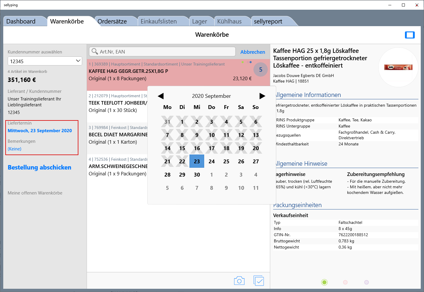Go to next month in calendar
The width and height of the screenshot is (424, 292).
point(262,96)
